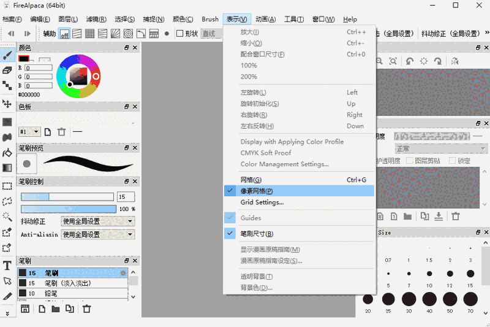Close the 笔刷控制 panel
490x327 pixels.
[x=135, y=182]
